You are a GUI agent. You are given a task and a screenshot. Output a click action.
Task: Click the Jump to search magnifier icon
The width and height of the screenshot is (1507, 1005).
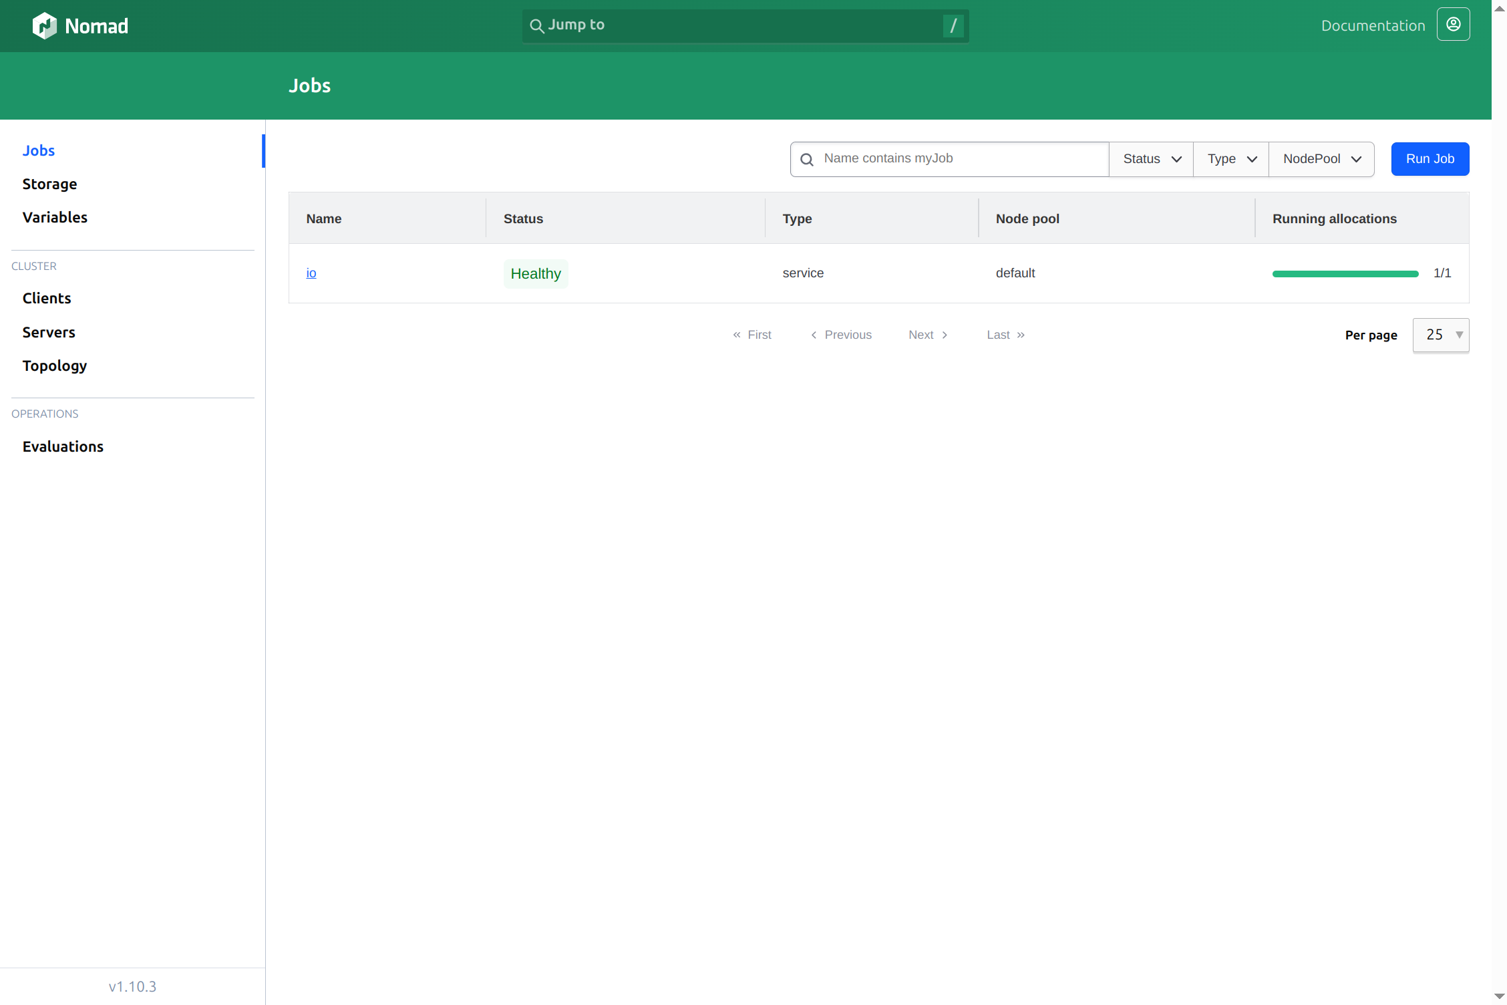point(536,26)
